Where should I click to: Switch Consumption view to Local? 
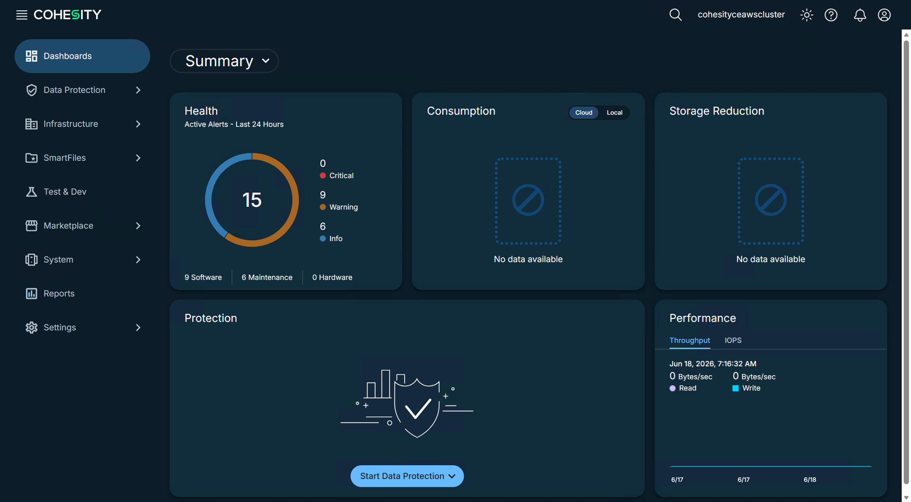[615, 113]
